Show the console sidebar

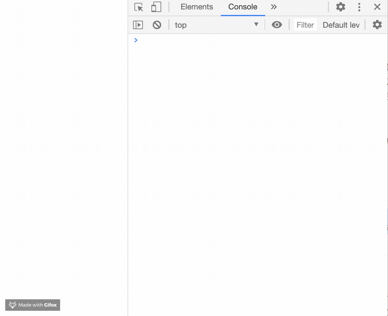pyautogui.click(x=138, y=25)
